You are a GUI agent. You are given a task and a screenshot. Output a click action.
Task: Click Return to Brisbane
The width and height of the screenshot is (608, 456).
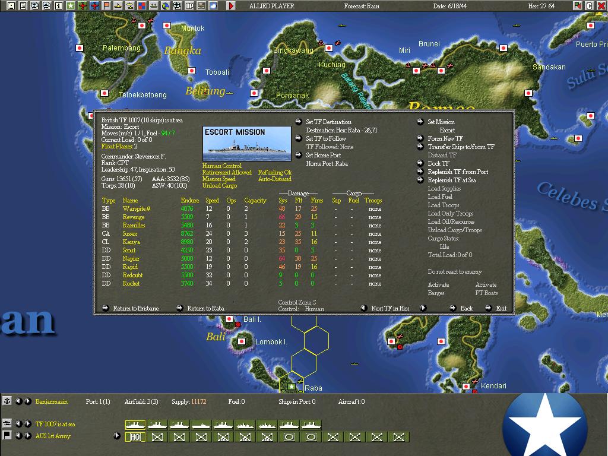pyautogui.click(x=136, y=308)
